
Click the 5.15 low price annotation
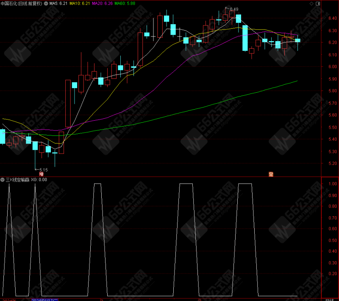pos(44,170)
